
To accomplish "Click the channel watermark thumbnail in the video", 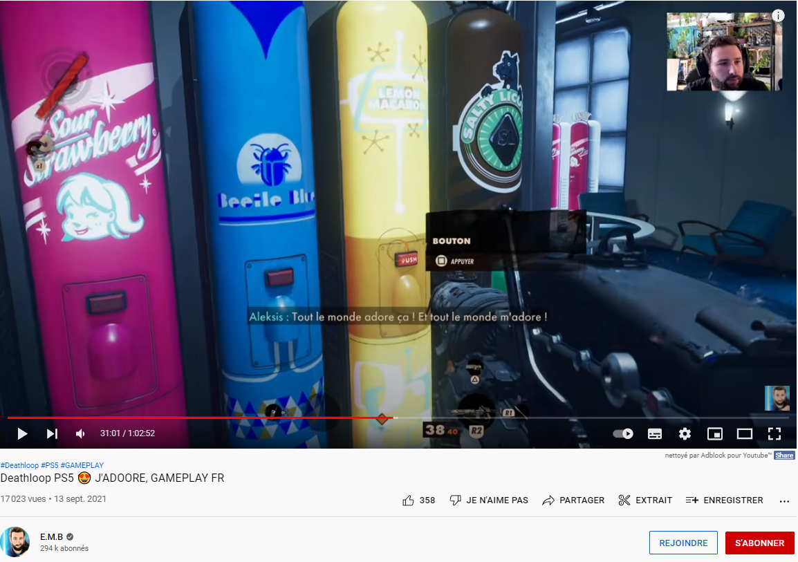I will tap(777, 398).
